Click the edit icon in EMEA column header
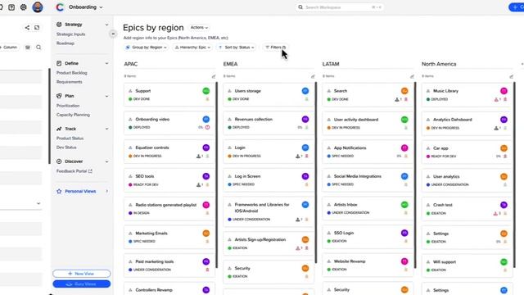Image resolution: width=524 pixels, height=295 pixels. [x=313, y=76]
